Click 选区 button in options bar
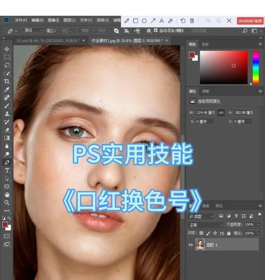Screen dimensions: 265x280 (x=67, y=31)
